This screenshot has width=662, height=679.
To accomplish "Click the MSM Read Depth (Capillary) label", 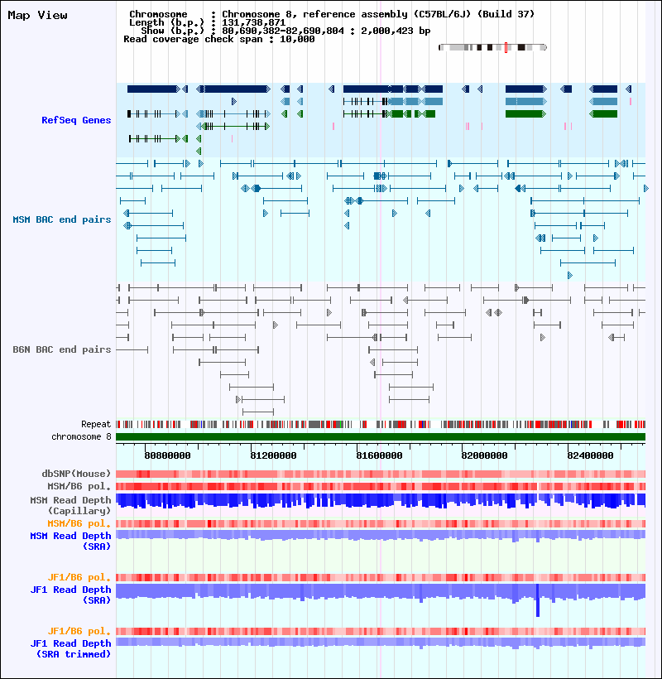I will 70,505.
